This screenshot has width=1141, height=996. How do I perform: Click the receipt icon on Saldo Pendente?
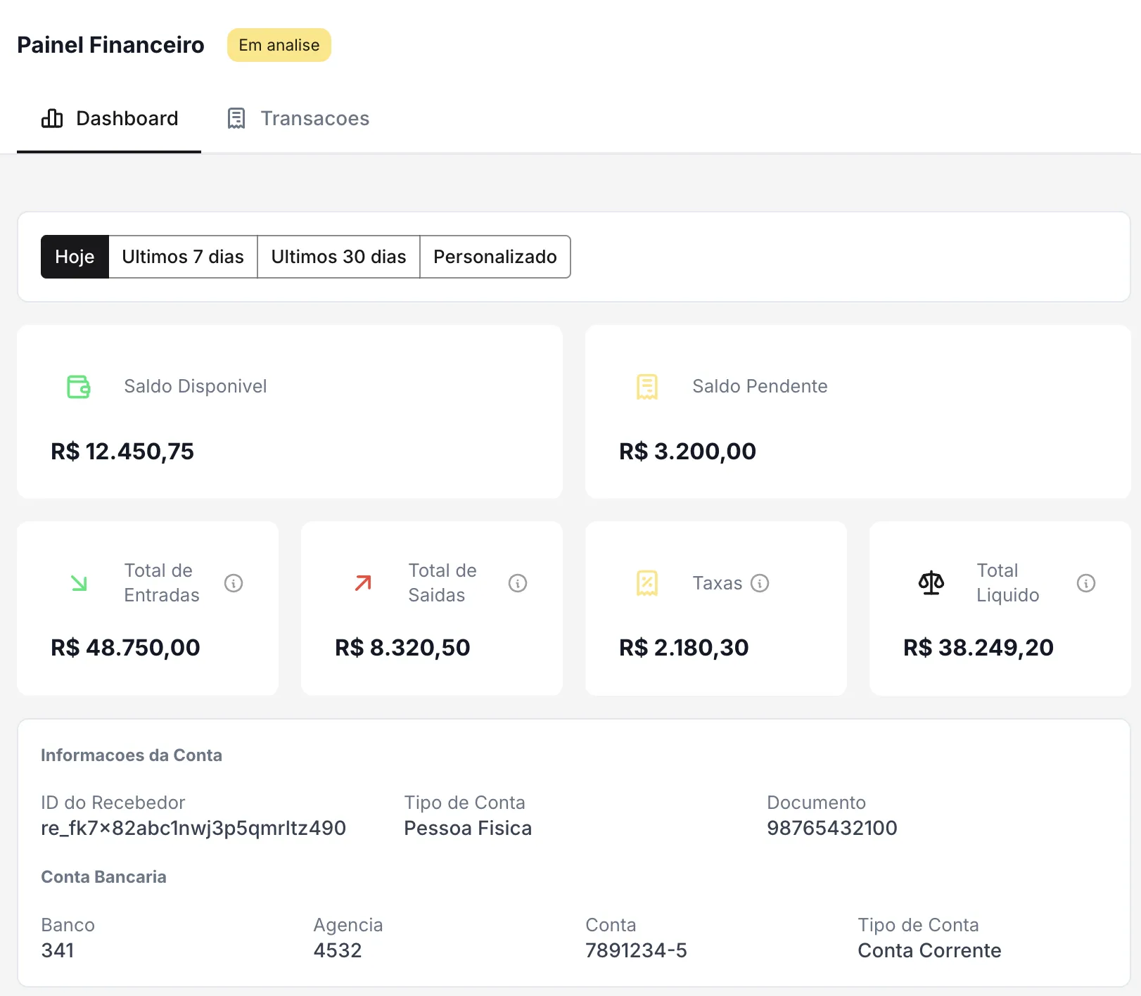click(645, 386)
